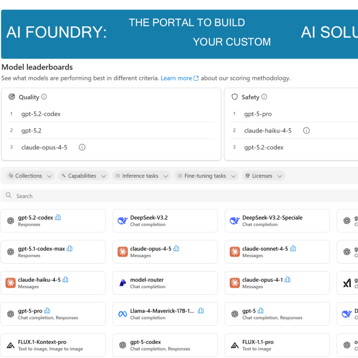The image size is (358, 358).
Task: Click the Safety info icon
Action: click(x=264, y=97)
